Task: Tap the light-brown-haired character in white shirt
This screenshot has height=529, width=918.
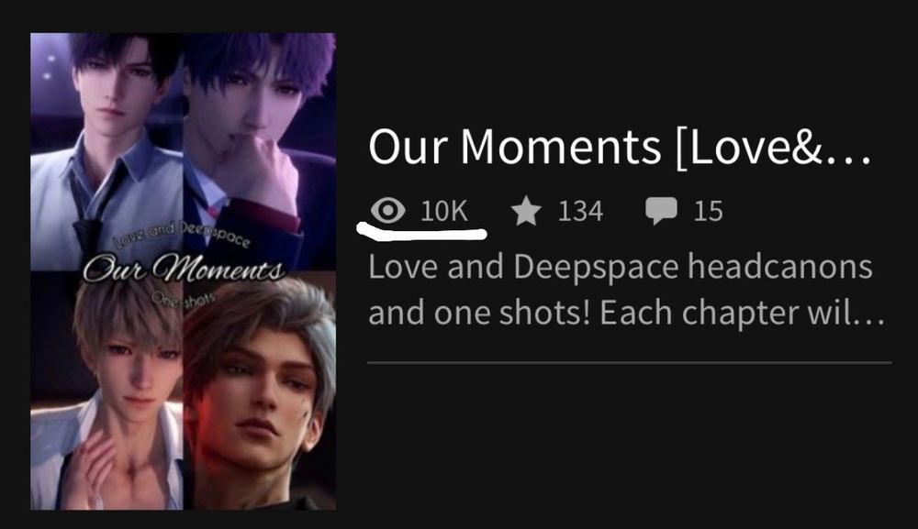Action: pos(106,391)
